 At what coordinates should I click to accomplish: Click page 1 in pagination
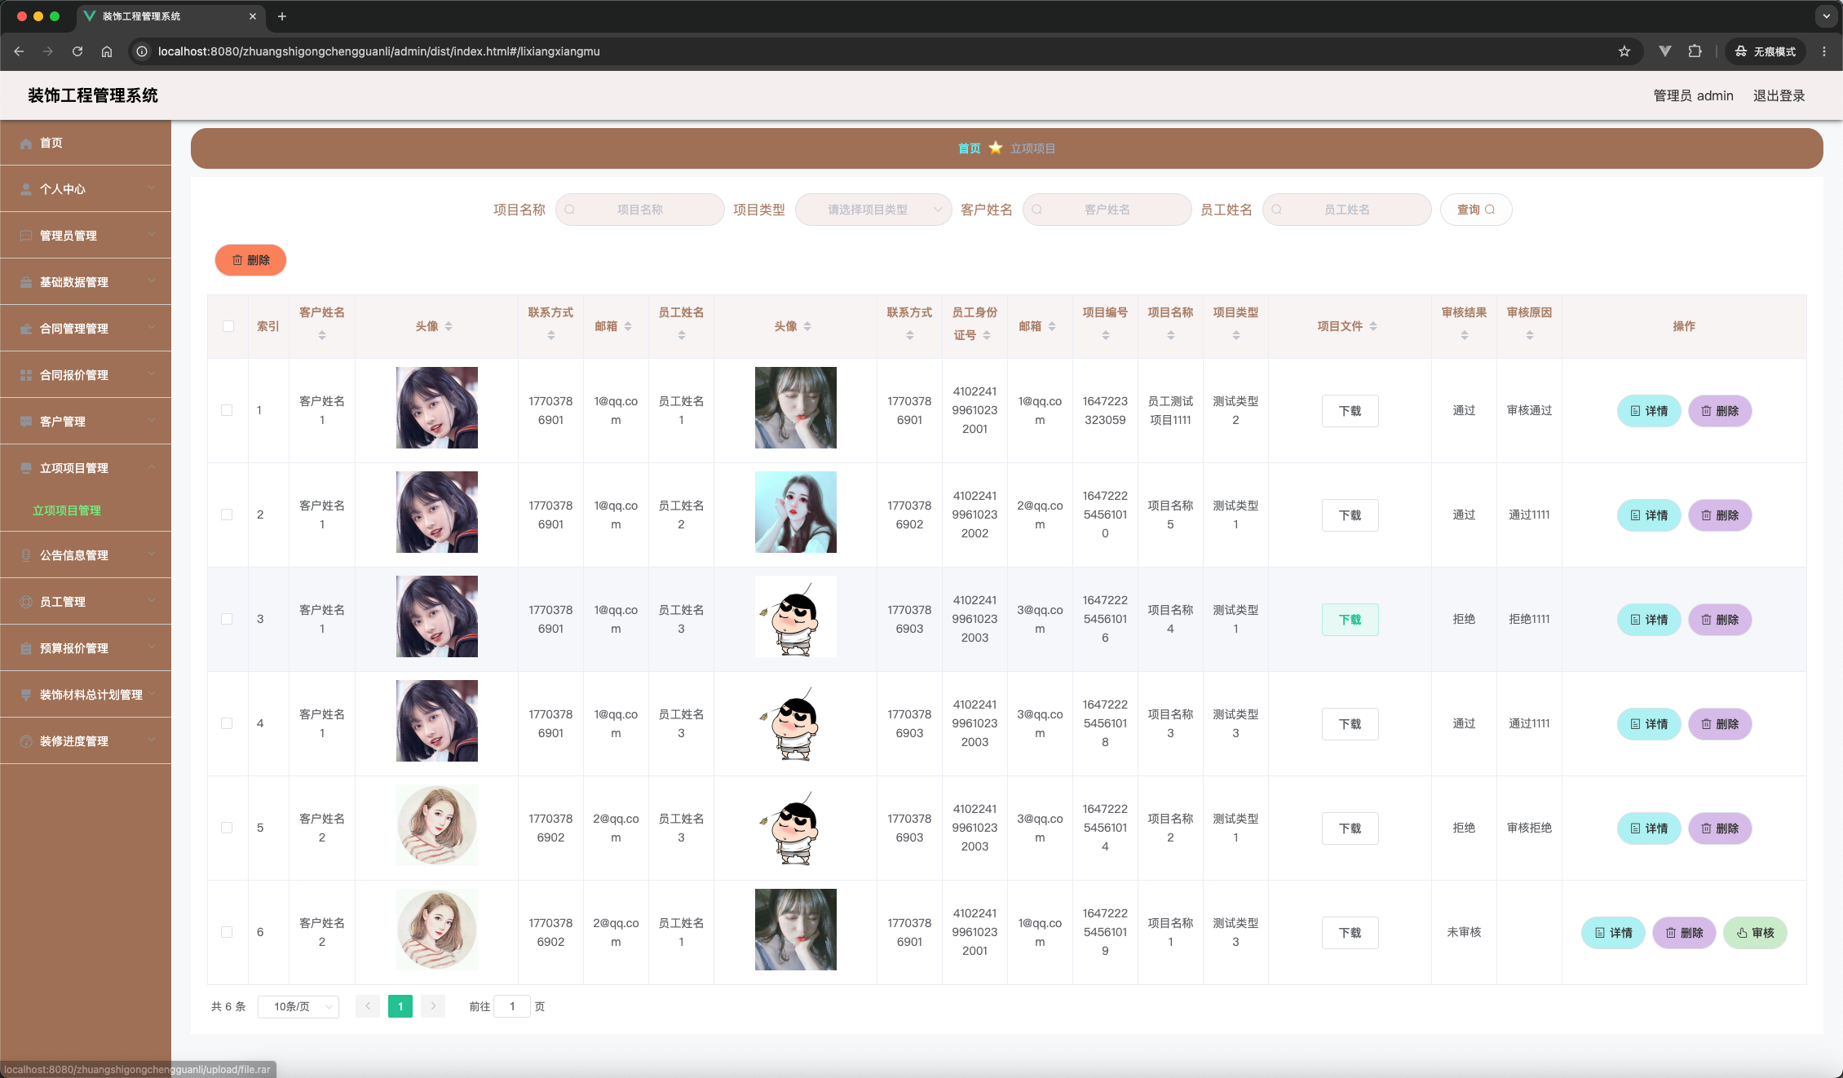click(400, 1007)
